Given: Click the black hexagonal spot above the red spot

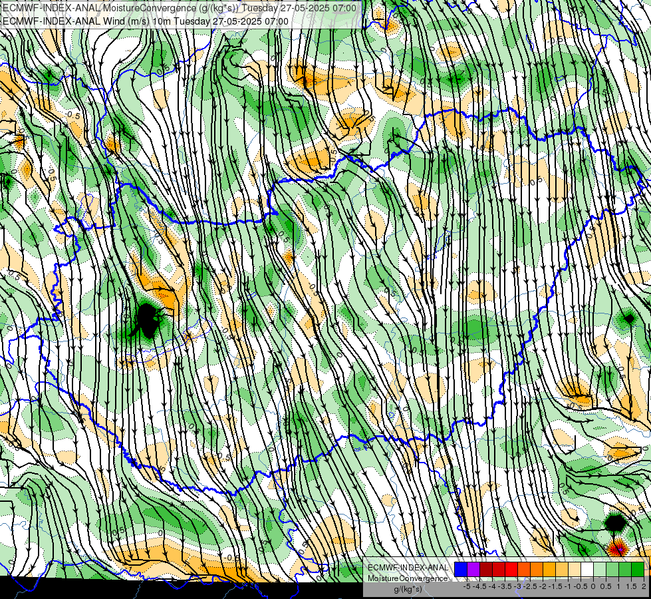Looking at the screenshot, I should (x=615, y=523).
